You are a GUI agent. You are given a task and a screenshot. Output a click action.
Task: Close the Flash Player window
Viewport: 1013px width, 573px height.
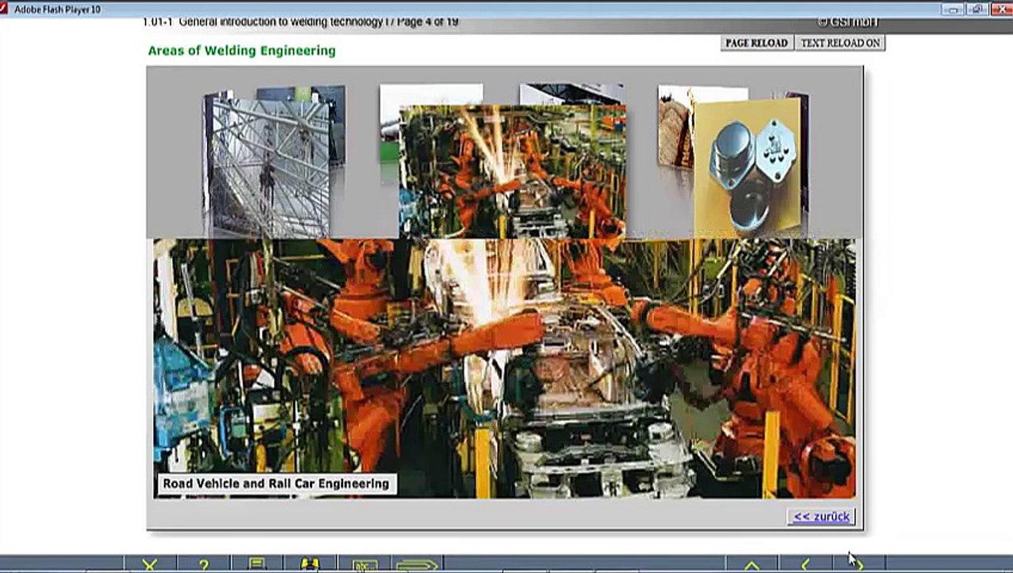point(1001,10)
